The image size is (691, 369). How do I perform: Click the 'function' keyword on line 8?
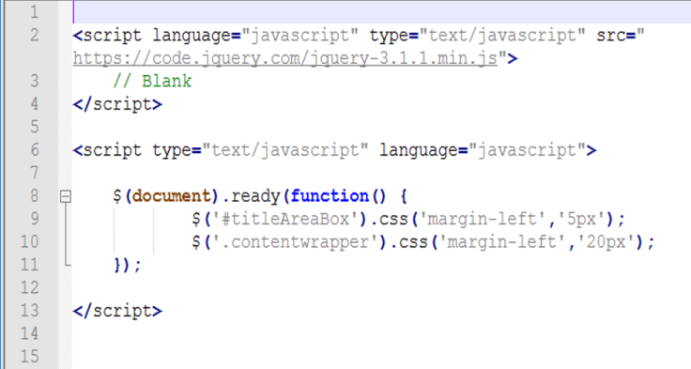[330, 195]
